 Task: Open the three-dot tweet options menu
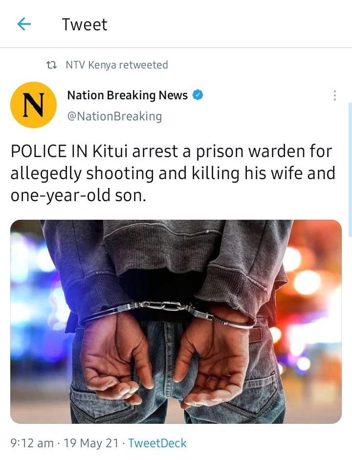pyautogui.click(x=335, y=95)
